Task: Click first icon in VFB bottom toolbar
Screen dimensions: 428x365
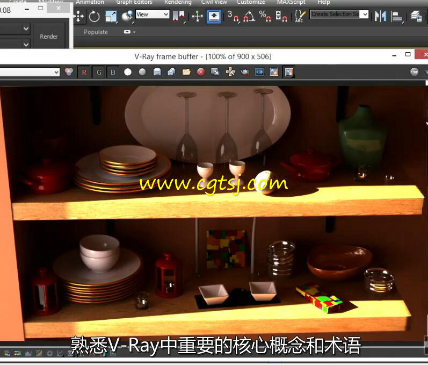Action: [8, 353]
